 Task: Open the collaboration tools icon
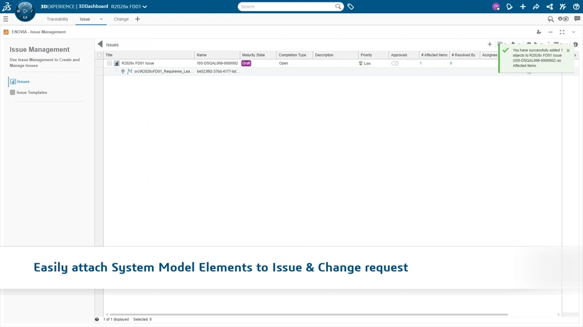[563, 7]
